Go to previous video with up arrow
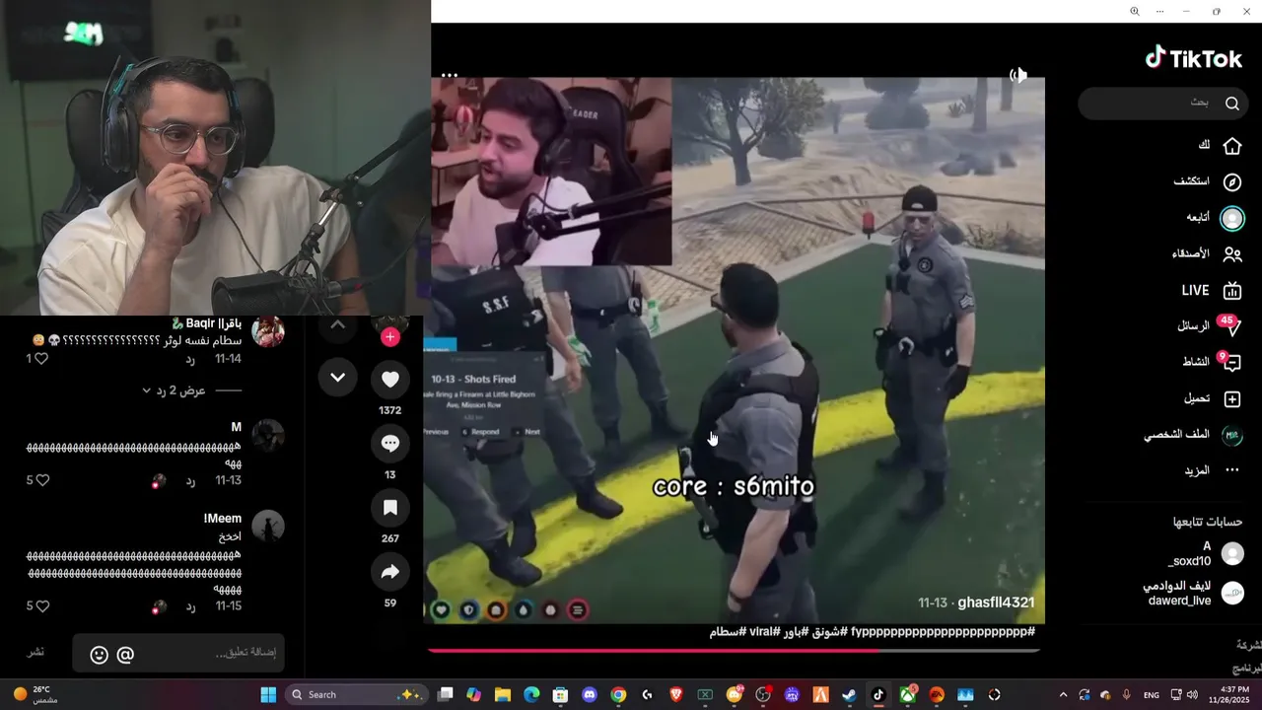The height and width of the screenshot is (710, 1262). (337, 324)
